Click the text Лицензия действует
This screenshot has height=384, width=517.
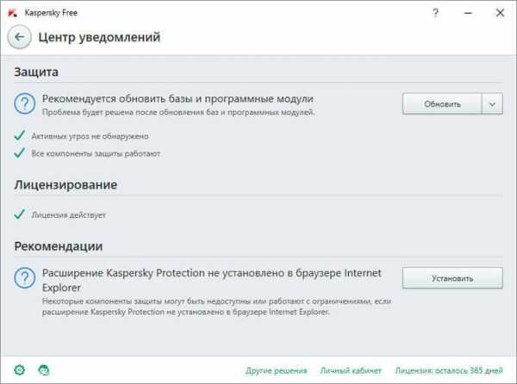tap(69, 215)
